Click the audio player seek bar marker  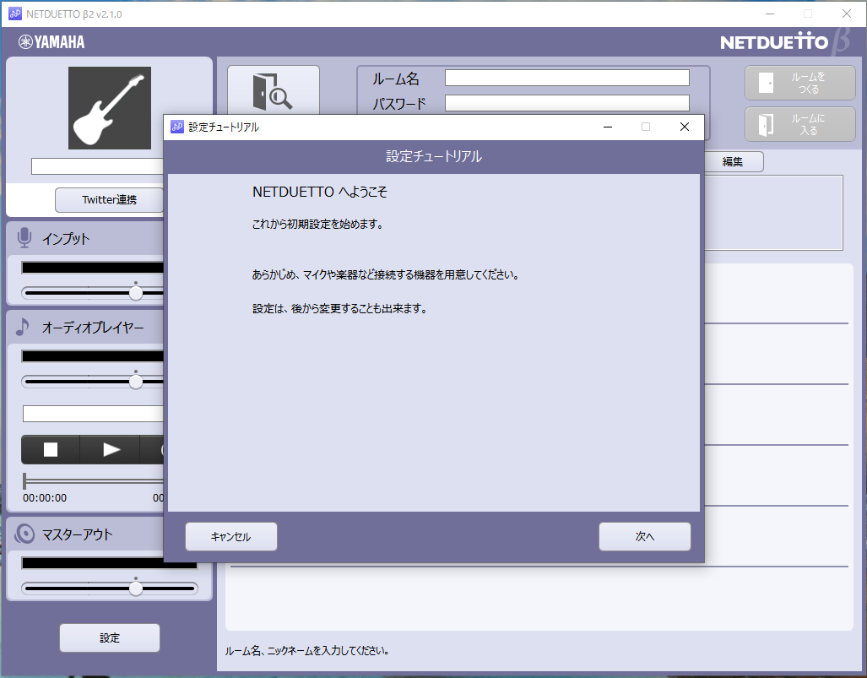(x=24, y=481)
